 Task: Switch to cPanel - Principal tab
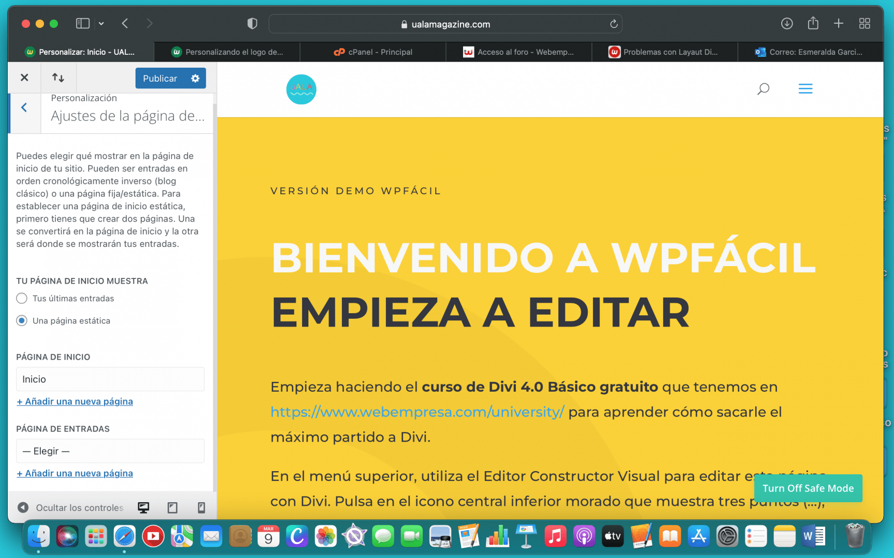373,52
